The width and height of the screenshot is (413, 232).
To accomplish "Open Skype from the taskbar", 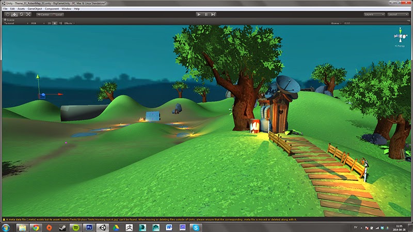I will 197,227.
